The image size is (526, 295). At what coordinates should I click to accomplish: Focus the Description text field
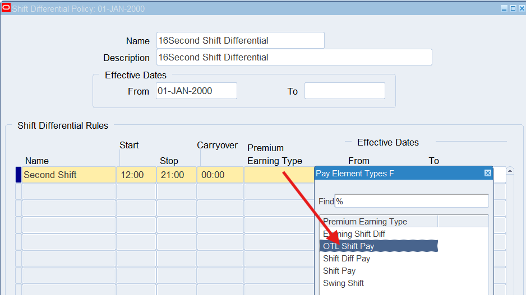pos(294,57)
